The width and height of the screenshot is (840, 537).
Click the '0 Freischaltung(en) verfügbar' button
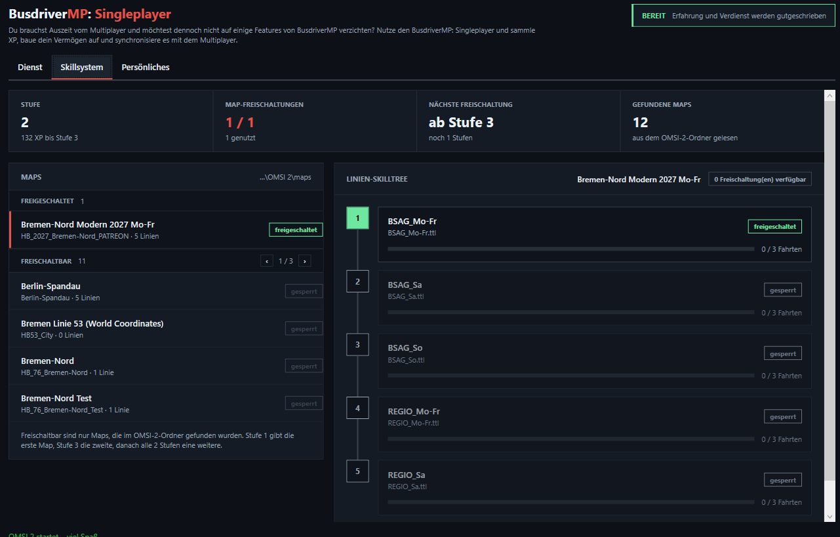tap(760, 179)
